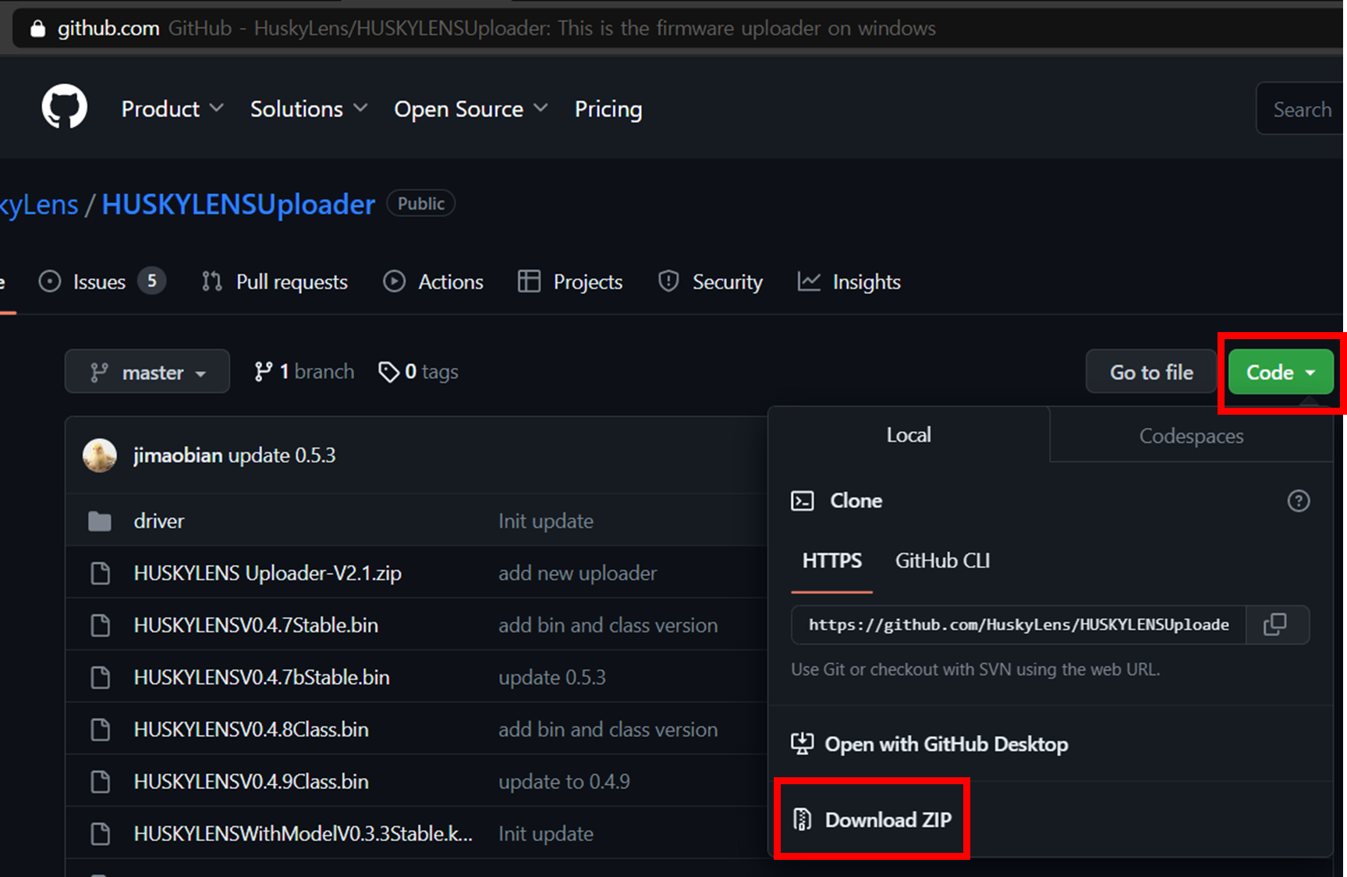Click the driver folder icon

100,521
